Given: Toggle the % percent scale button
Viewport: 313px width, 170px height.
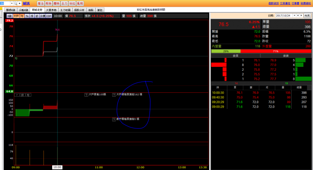Looking at the screenshot, I should click(27, 16).
